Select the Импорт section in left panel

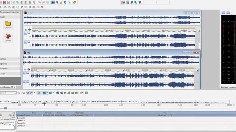10,17
